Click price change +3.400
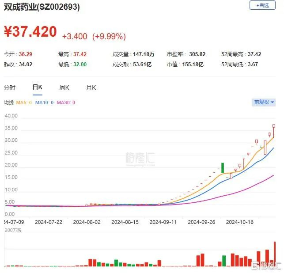The width and height of the screenshot is (284, 273). (x=75, y=36)
